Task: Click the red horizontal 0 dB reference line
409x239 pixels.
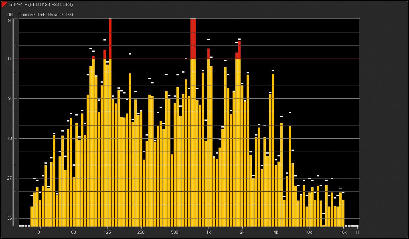Action: 189,59
